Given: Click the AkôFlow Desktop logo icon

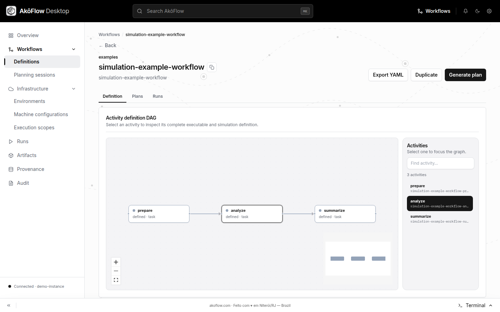Looking at the screenshot, I should coord(11,11).
